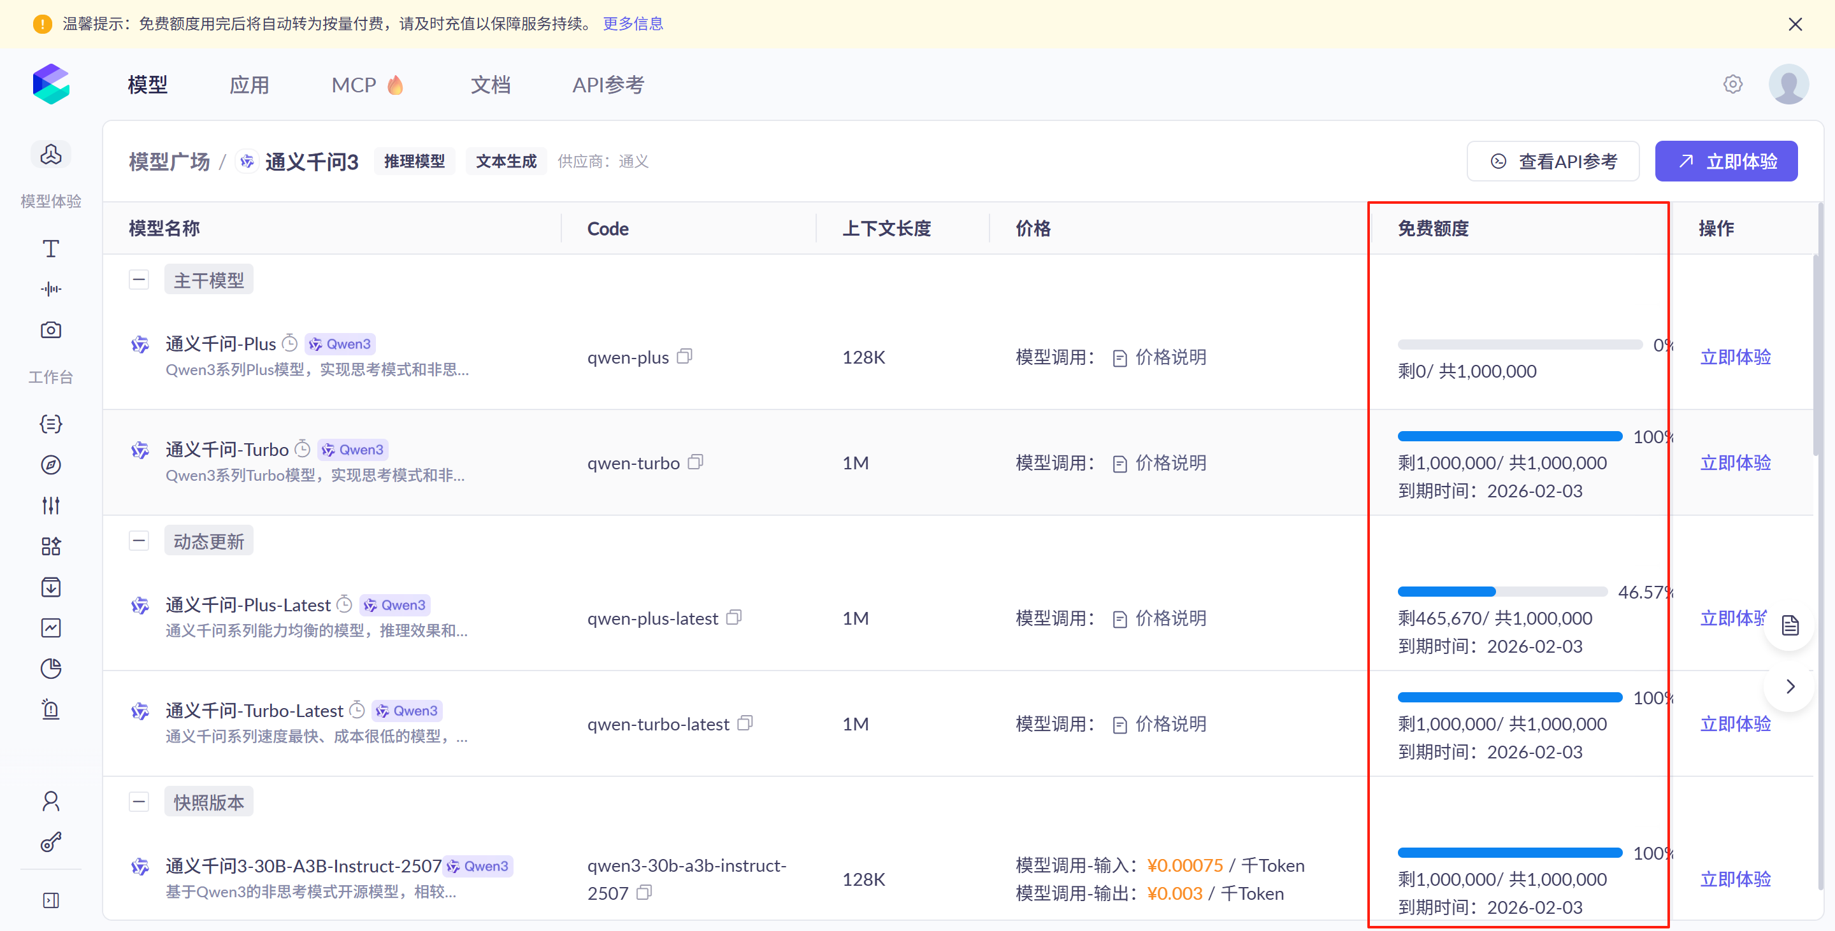Click the 查看API参考 button
The image size is (1835, 931).
[1553, 162]
